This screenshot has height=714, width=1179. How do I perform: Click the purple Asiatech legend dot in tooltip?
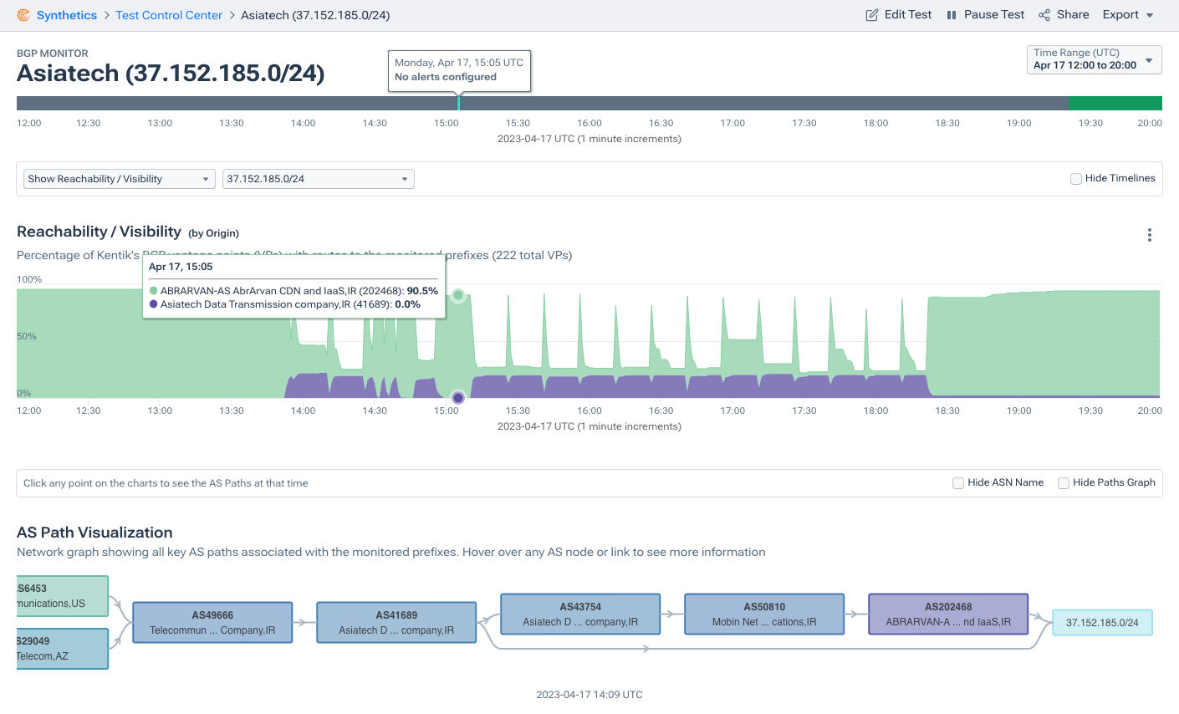pyautogui.click(x=153, y=304)
